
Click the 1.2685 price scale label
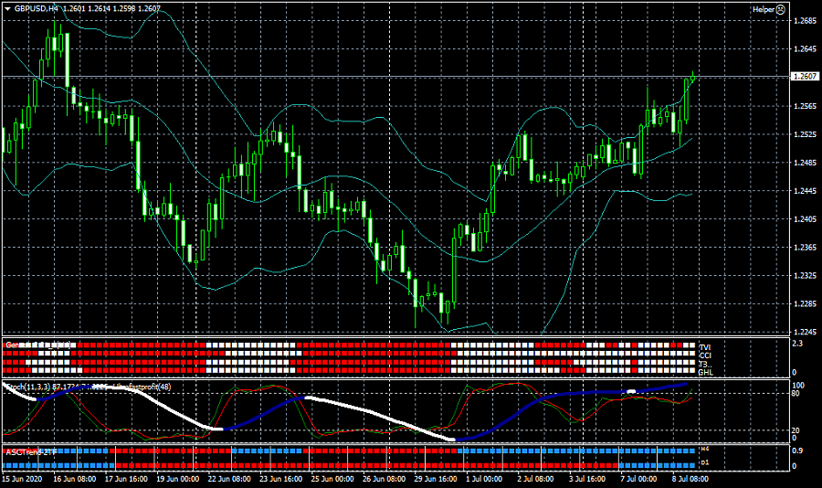pos(805,21)
